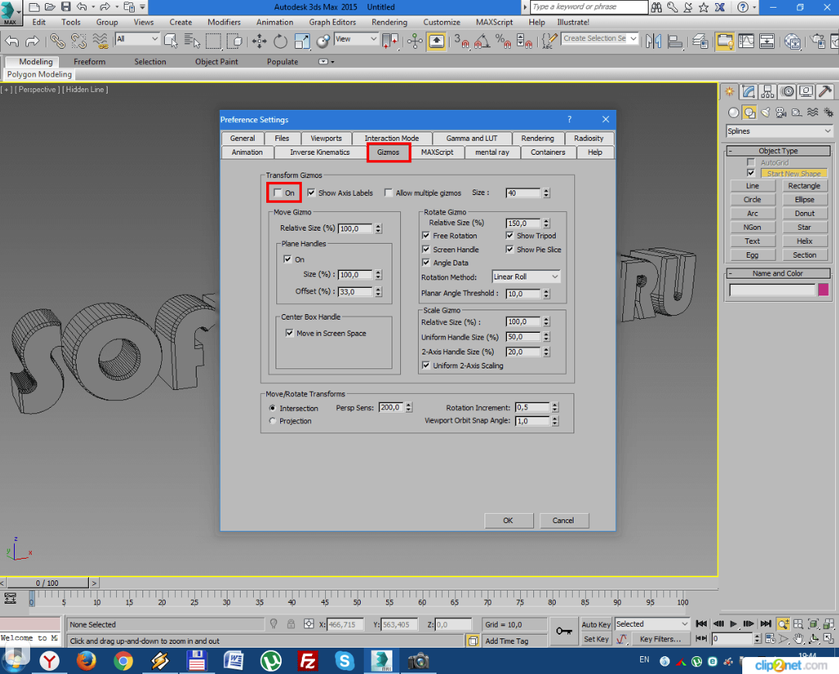Switch to the MAXScript tab
Image resolution: width=839 pixels, height=674 pixels.
point(437,152)
